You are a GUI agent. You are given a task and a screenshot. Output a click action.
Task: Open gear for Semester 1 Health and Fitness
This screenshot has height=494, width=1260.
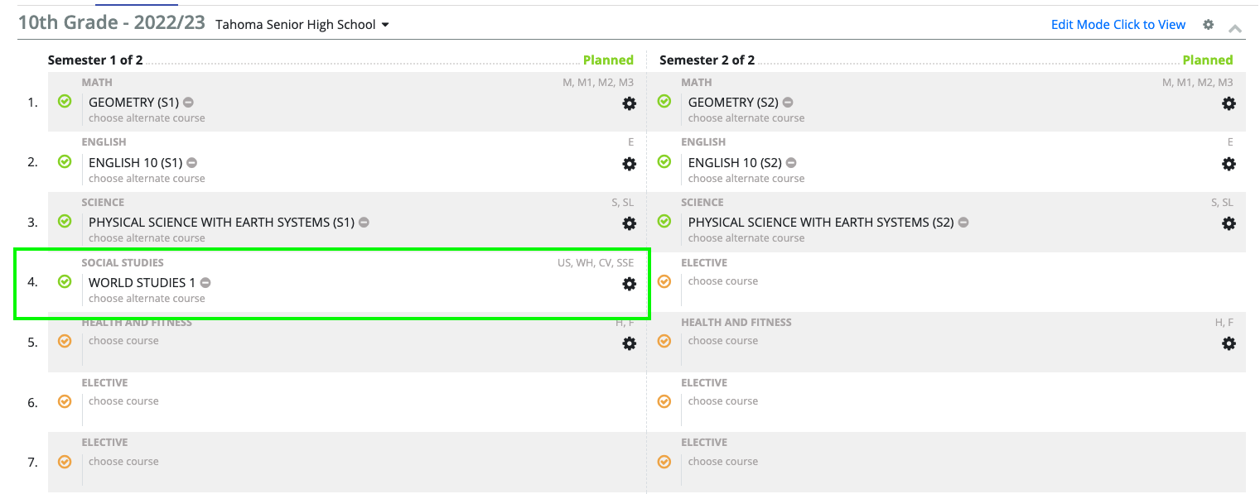[630, 343]
